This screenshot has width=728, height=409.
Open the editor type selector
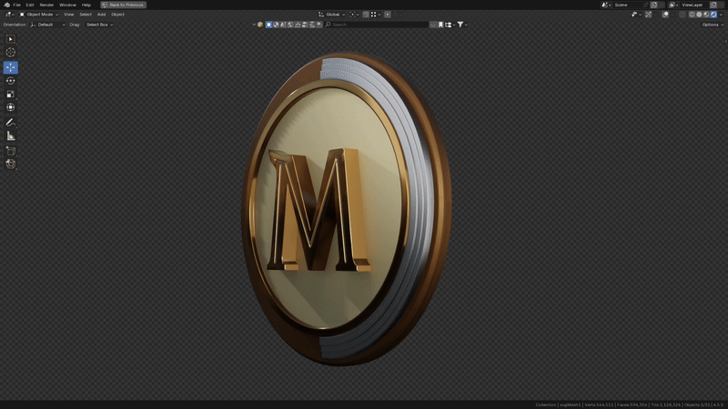pos(9,15)
